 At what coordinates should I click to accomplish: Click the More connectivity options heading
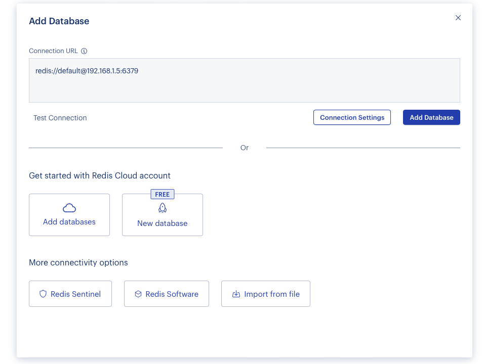78,262
